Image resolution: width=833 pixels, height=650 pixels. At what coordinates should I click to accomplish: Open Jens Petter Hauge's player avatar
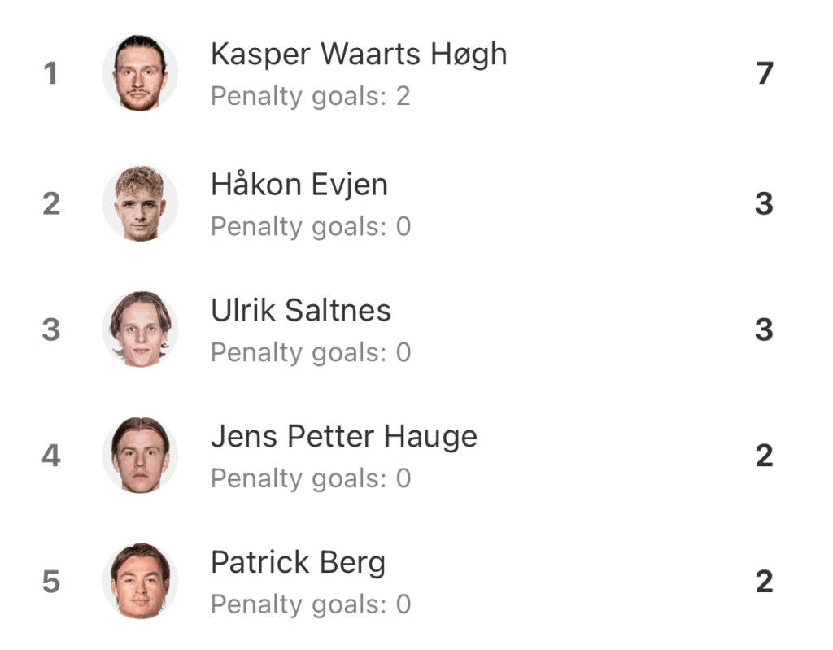(140, 455)
